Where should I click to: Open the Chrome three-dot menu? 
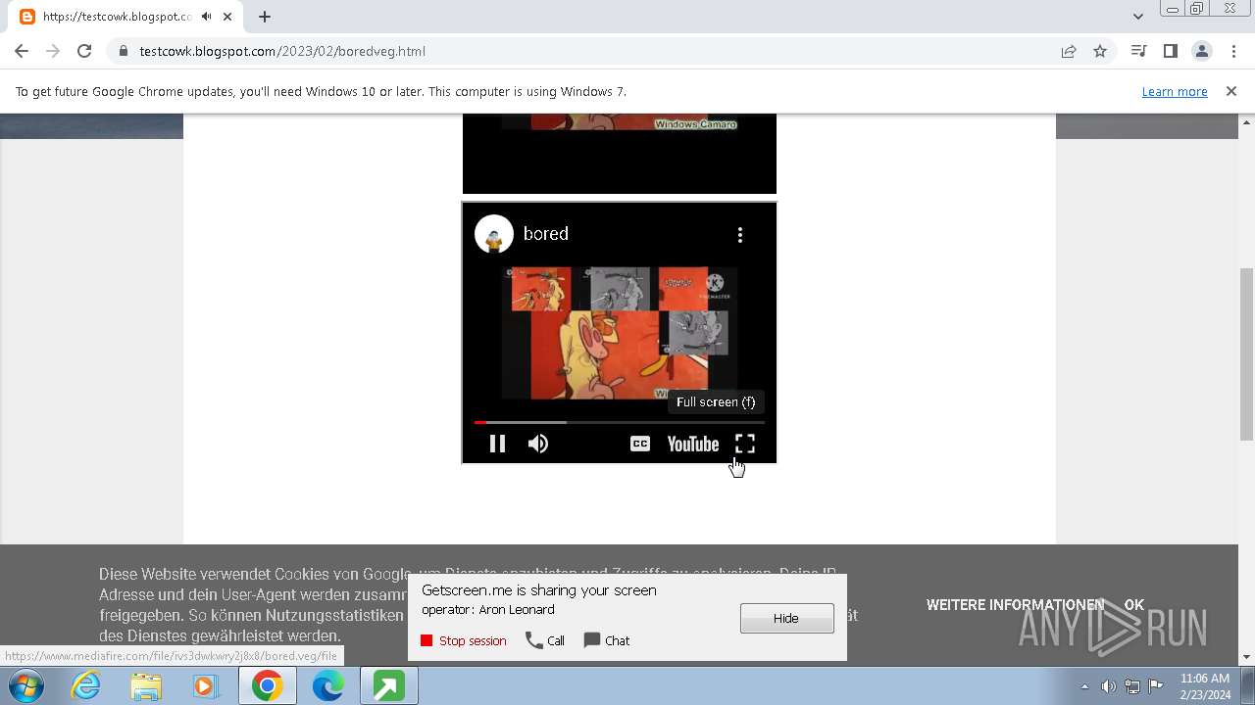[1232, 51]
